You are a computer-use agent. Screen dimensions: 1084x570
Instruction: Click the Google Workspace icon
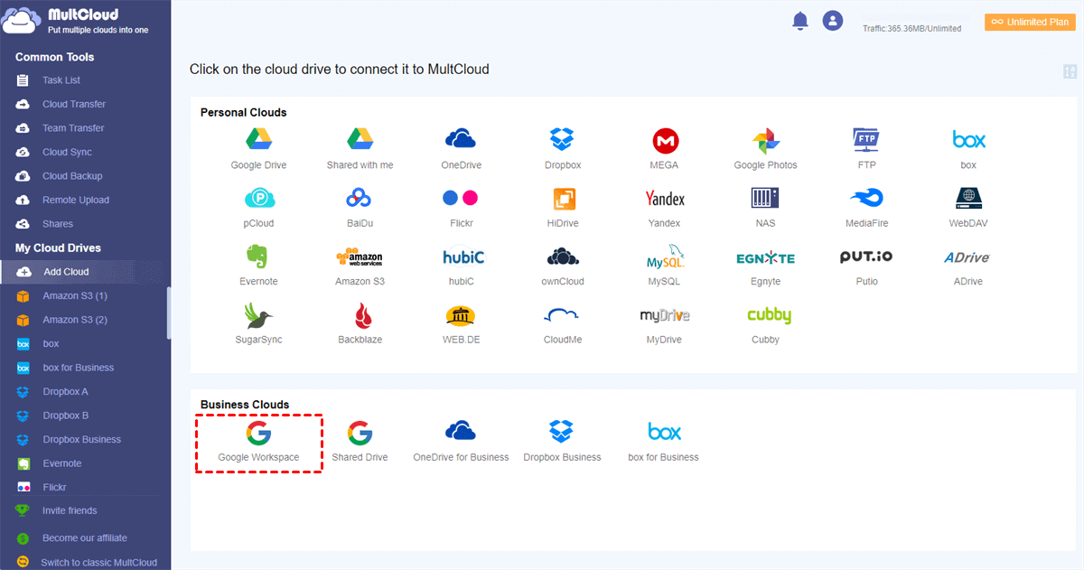(258, 434)
